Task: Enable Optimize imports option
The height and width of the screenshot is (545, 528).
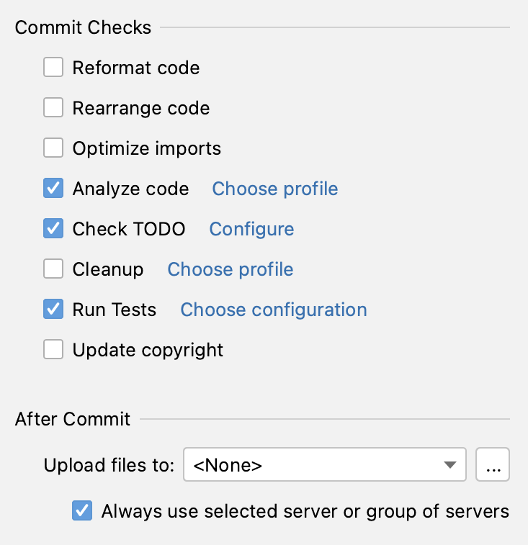Action: tap(53, 148)
